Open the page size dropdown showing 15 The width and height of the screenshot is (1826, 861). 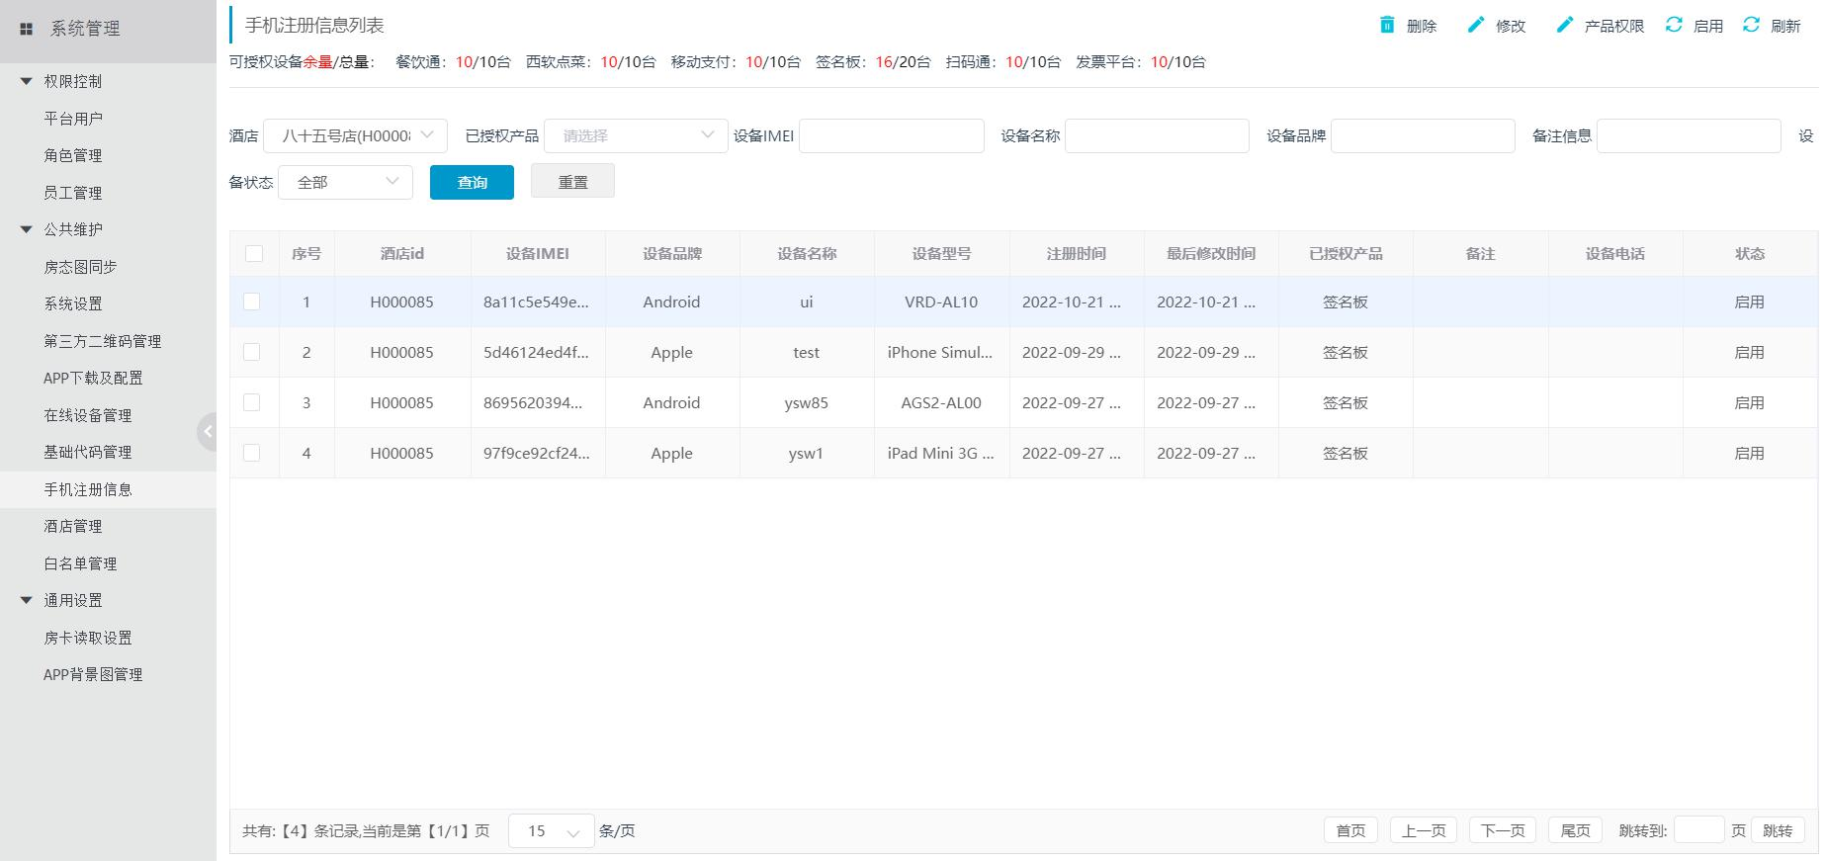551,831
